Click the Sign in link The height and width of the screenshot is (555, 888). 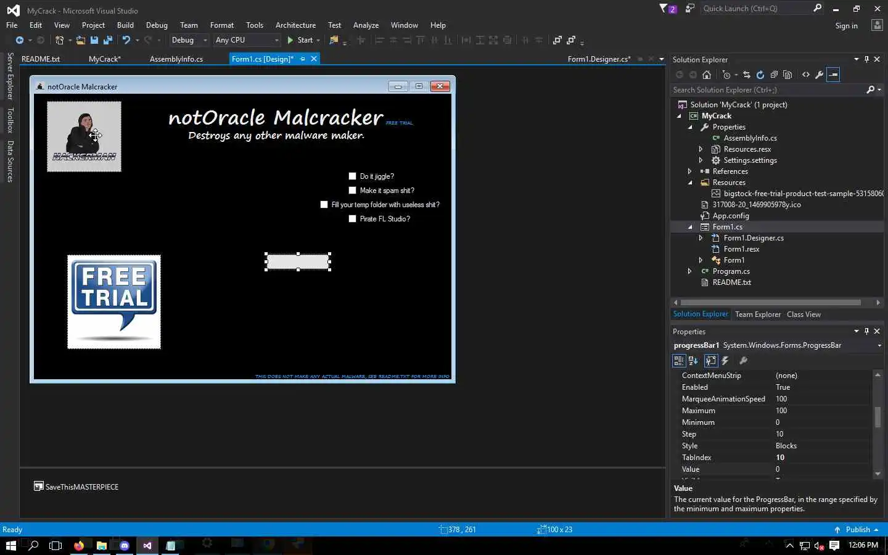(x=846, y=26)
